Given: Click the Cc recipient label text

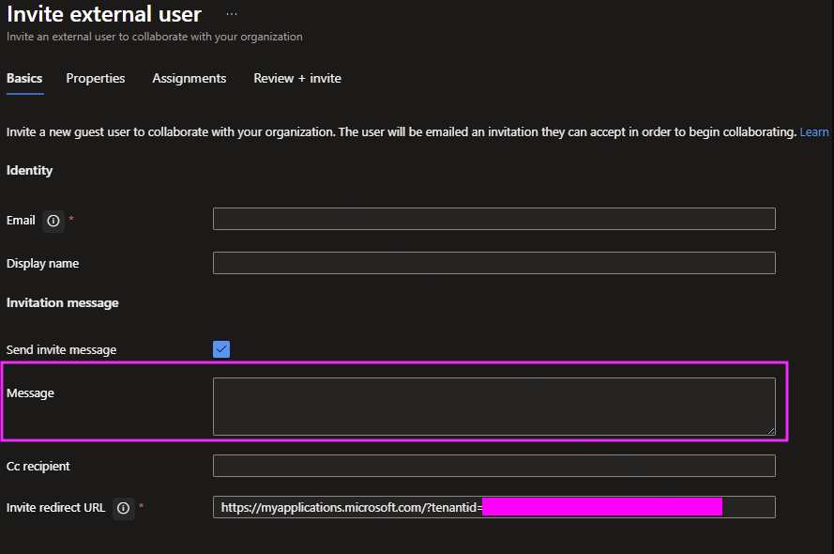Looking at the screenshot, I should (x=38, y=467).
